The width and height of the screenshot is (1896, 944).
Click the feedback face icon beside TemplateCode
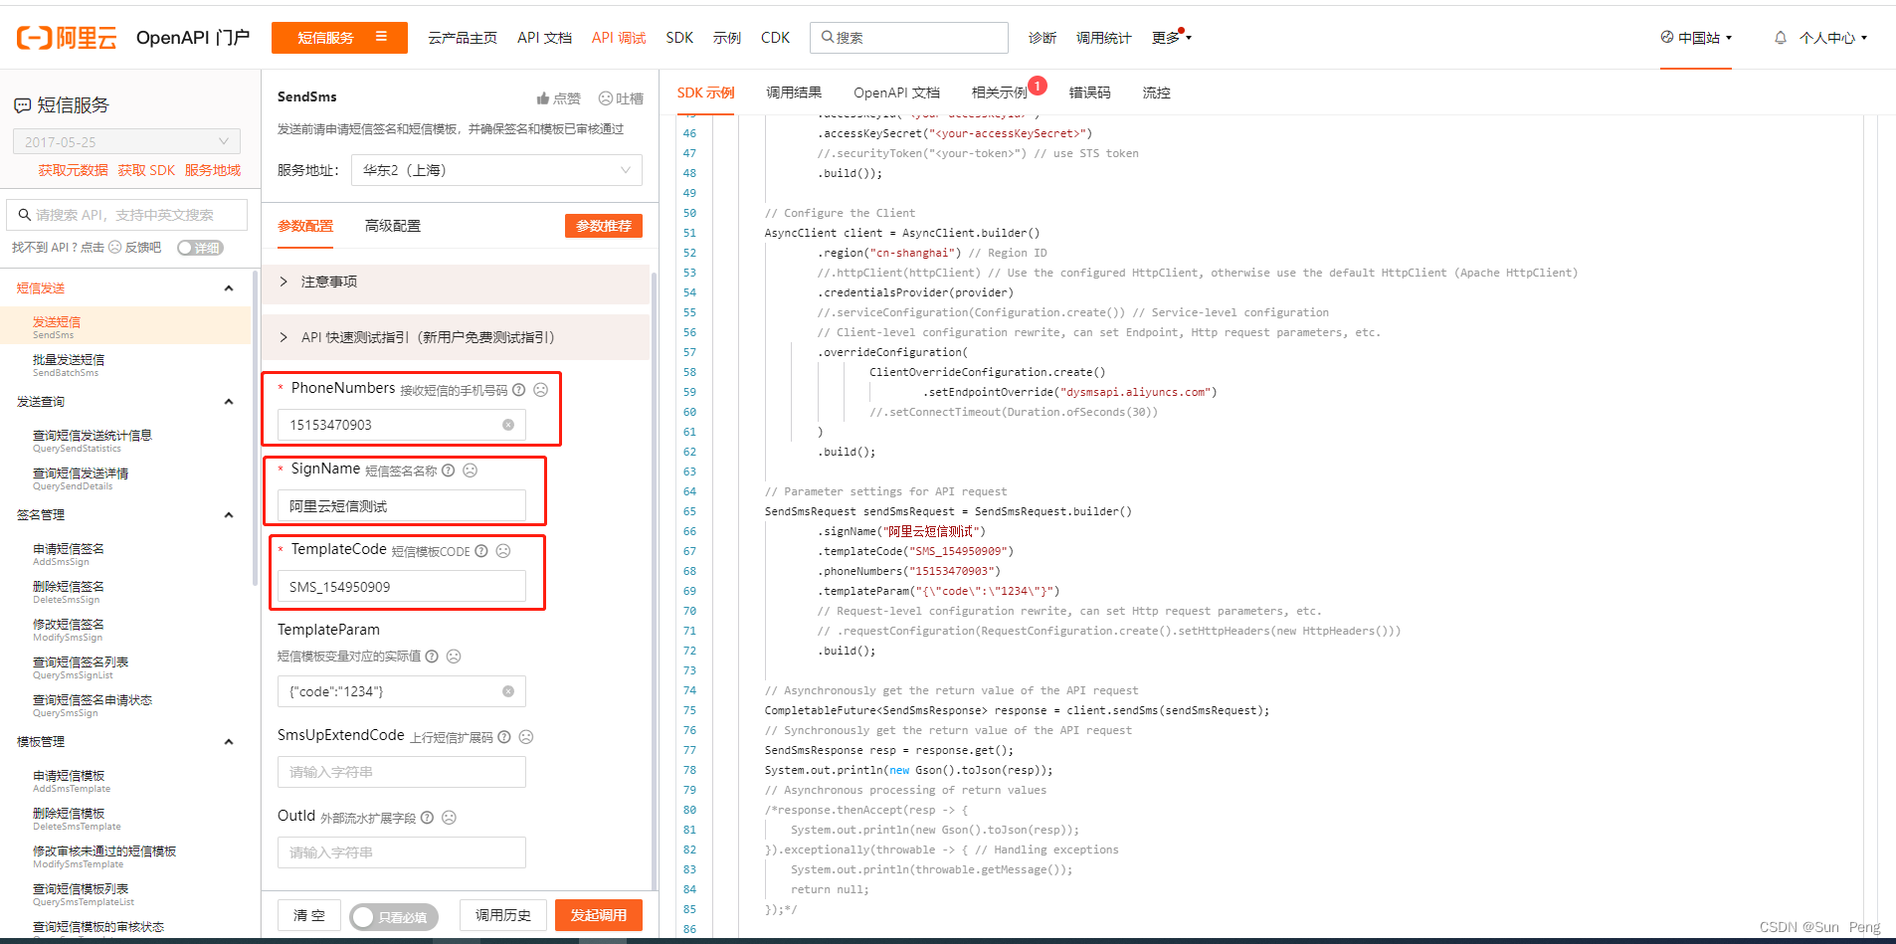503,551
